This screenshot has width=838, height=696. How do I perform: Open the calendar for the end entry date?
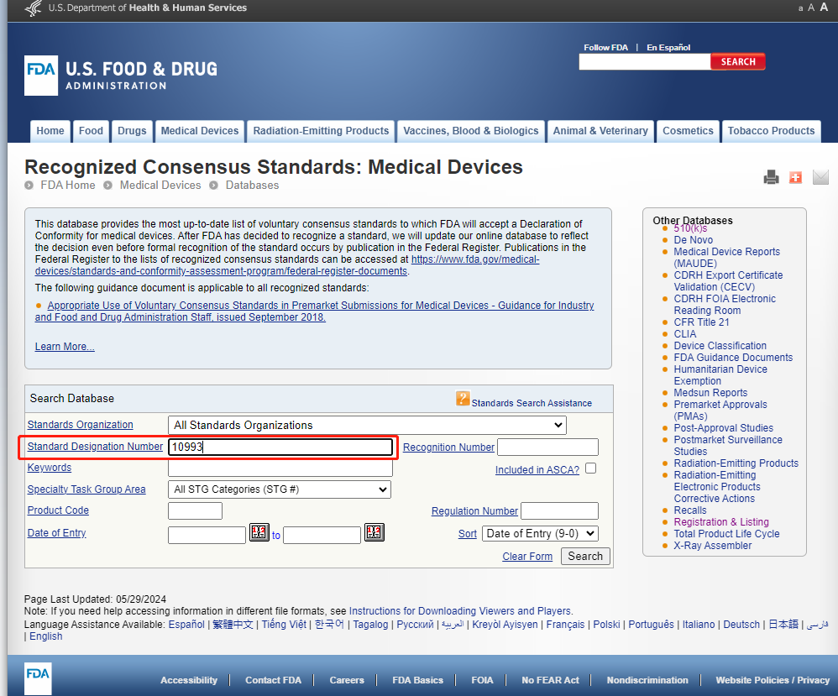pos(374,532)
